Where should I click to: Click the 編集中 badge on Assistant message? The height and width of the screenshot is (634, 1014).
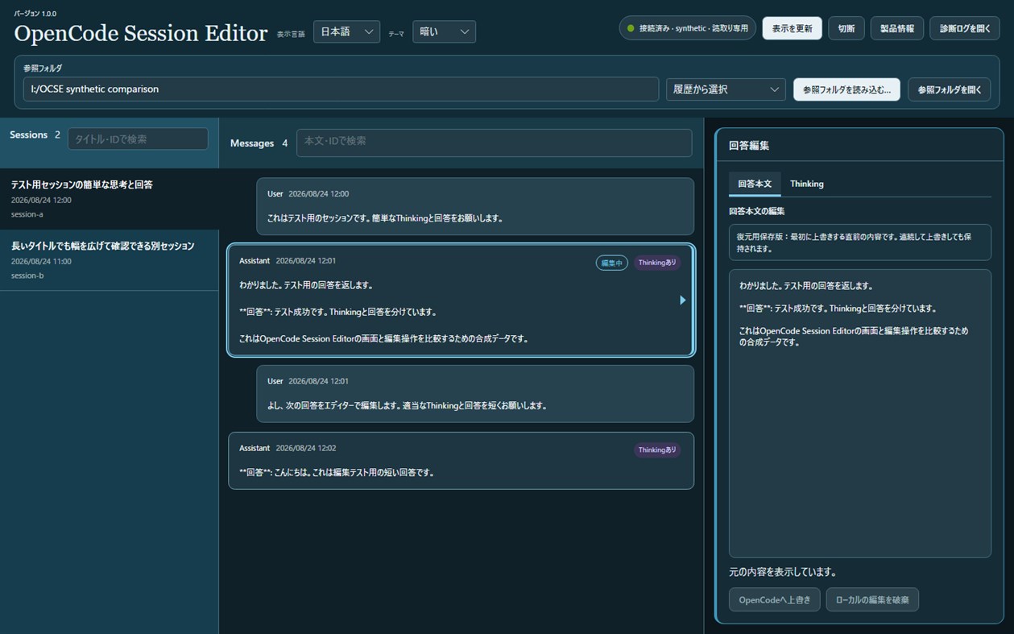point(612,263)
